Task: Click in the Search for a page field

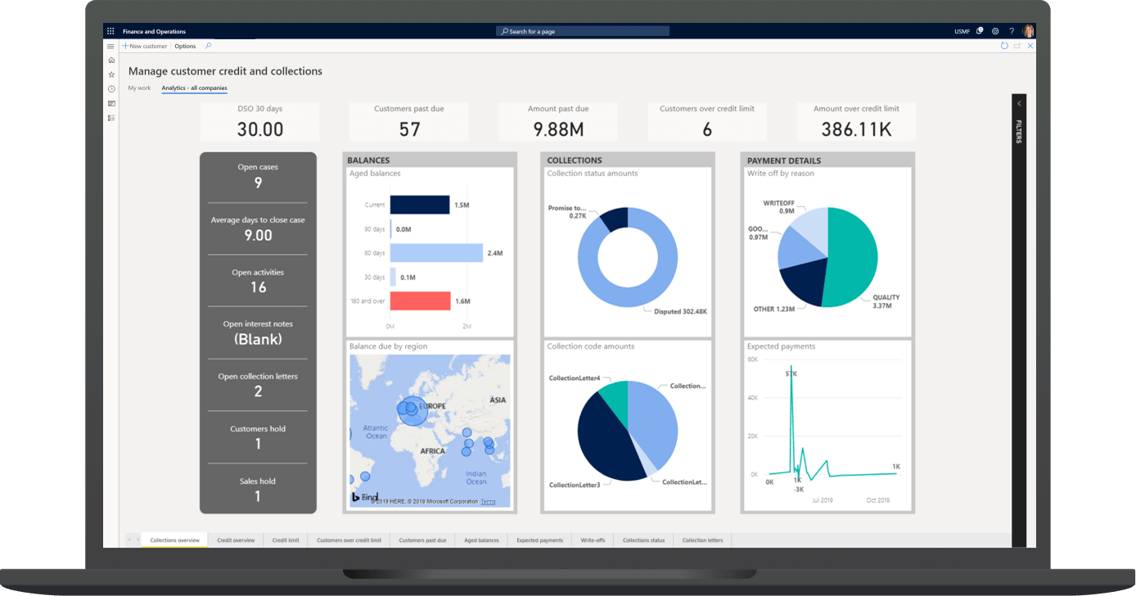Action: click(583, 31)
